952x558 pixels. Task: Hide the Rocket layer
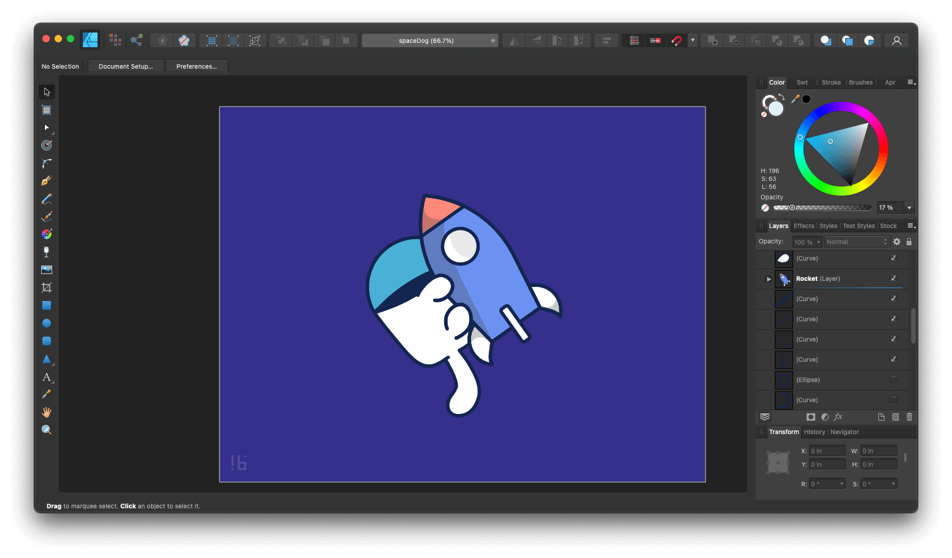tap(894, 278)
